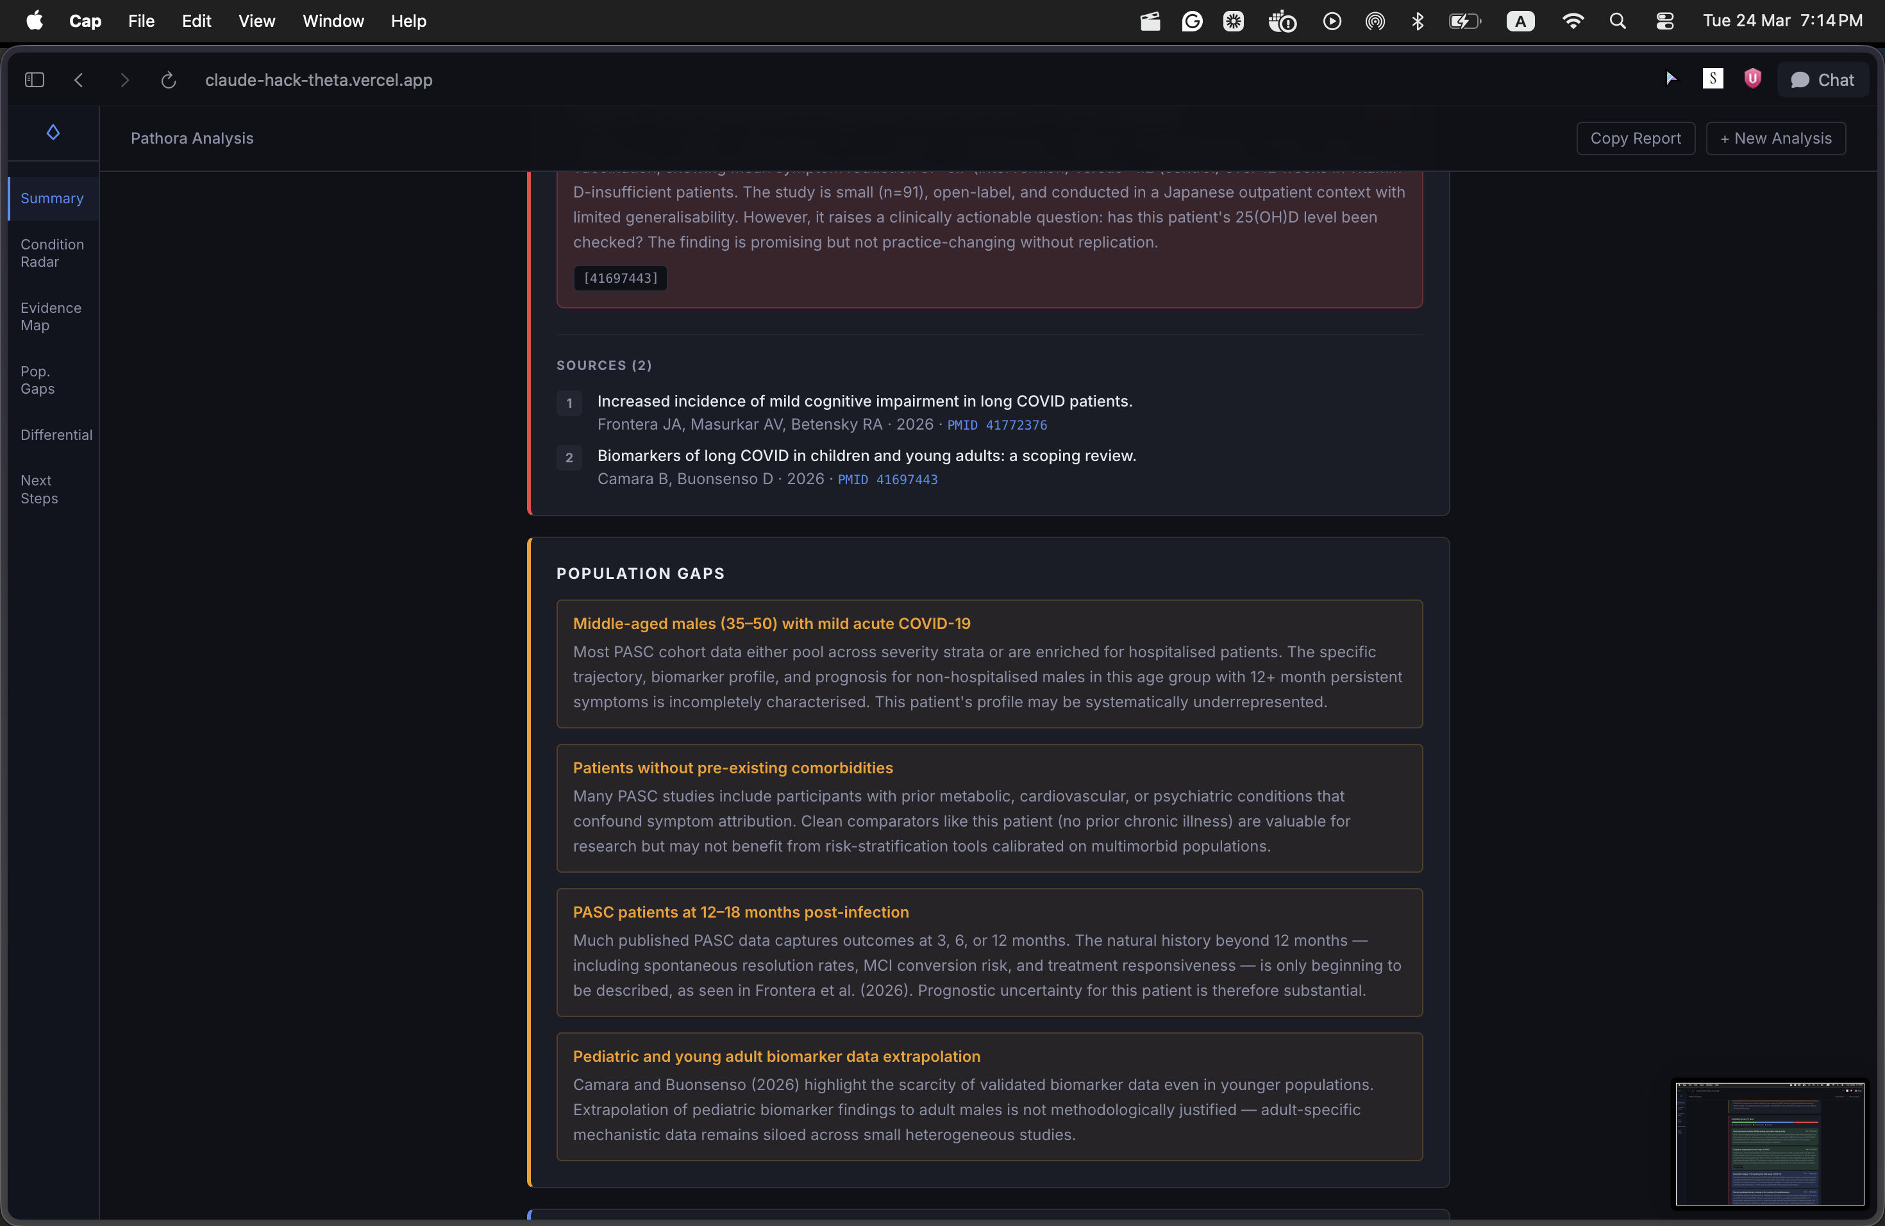Open Spotlight search in the menu bar

click(1617, 21)
